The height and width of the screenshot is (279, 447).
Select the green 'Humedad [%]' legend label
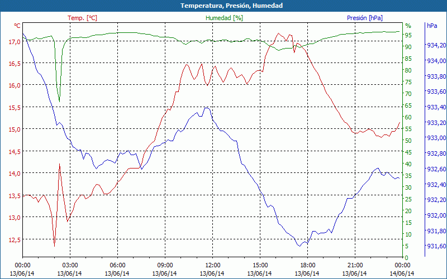pos(225,18)
